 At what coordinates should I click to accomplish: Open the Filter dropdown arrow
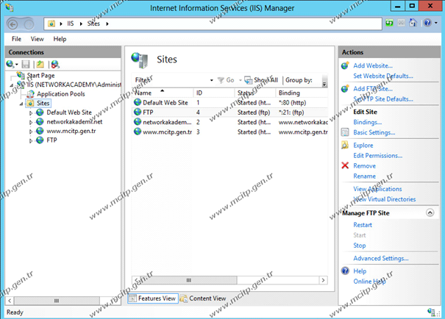(x=211, y=80)
